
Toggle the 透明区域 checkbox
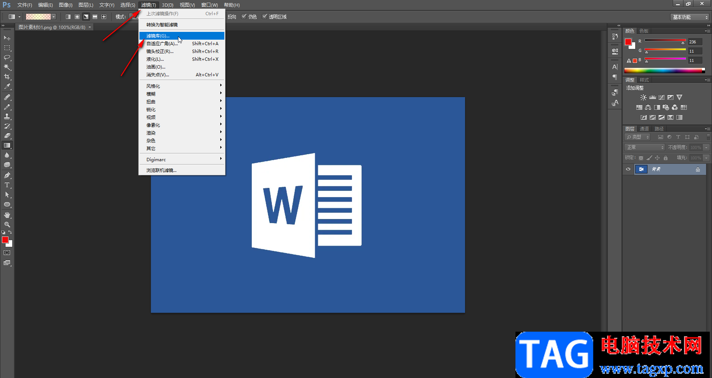click(265, 17)
